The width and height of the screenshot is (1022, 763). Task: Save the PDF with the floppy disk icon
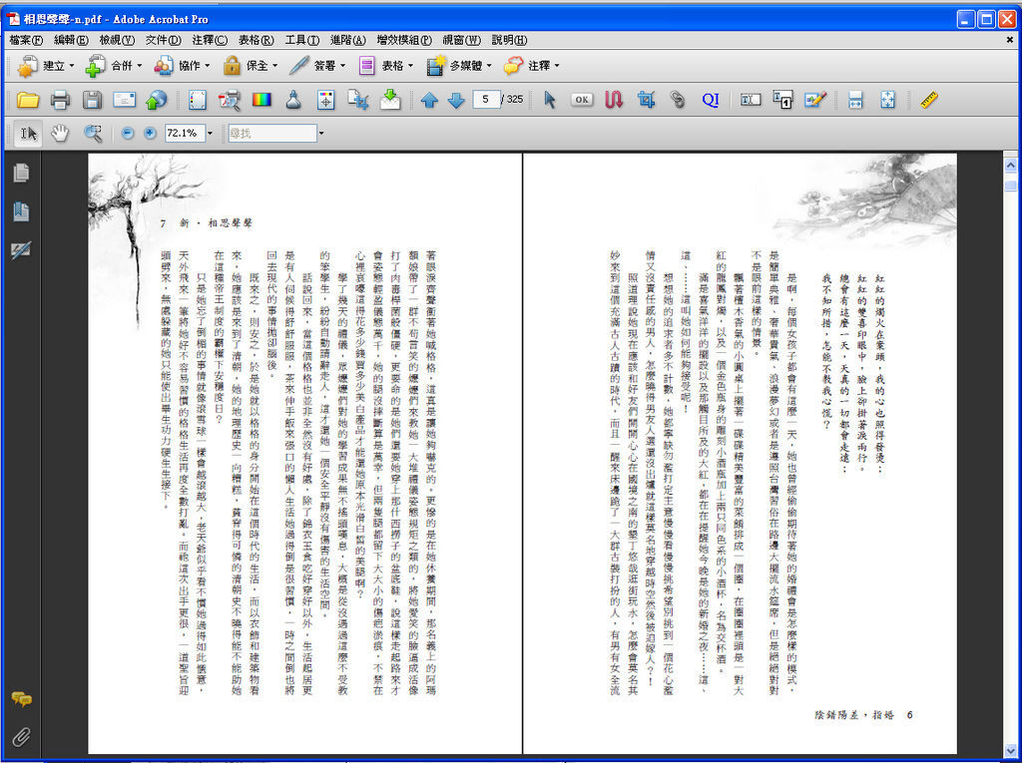[x=92, y=100]
